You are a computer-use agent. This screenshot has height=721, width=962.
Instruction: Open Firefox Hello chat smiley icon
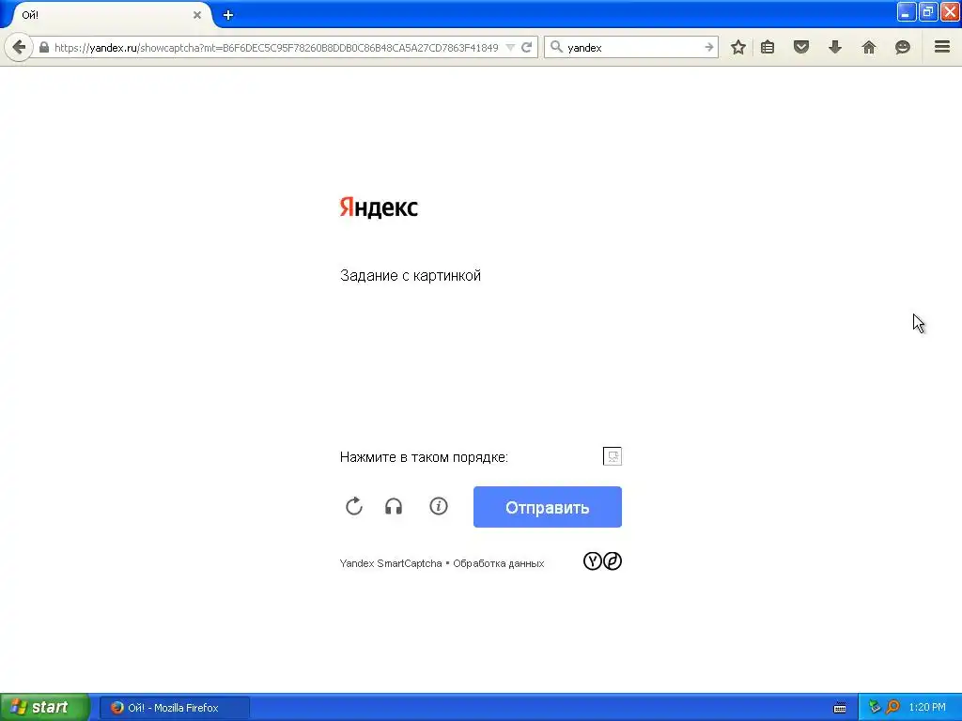pyautogui.click(x=903, y=47)
